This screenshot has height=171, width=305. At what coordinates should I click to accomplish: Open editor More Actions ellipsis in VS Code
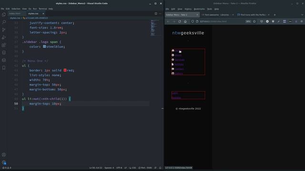coord(160,14)
